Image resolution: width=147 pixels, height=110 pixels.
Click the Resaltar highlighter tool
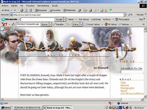coord(58,24)
